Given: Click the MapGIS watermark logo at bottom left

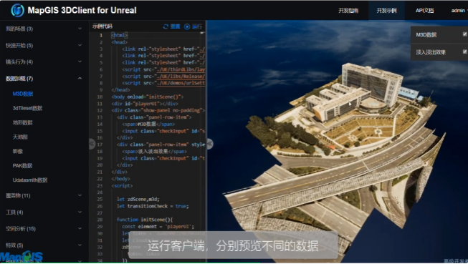Looking at the screenshot, I should (22, 257).
